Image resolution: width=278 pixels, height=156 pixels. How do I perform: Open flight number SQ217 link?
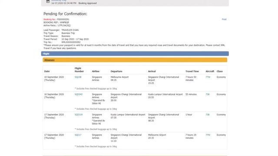[78, 135]
